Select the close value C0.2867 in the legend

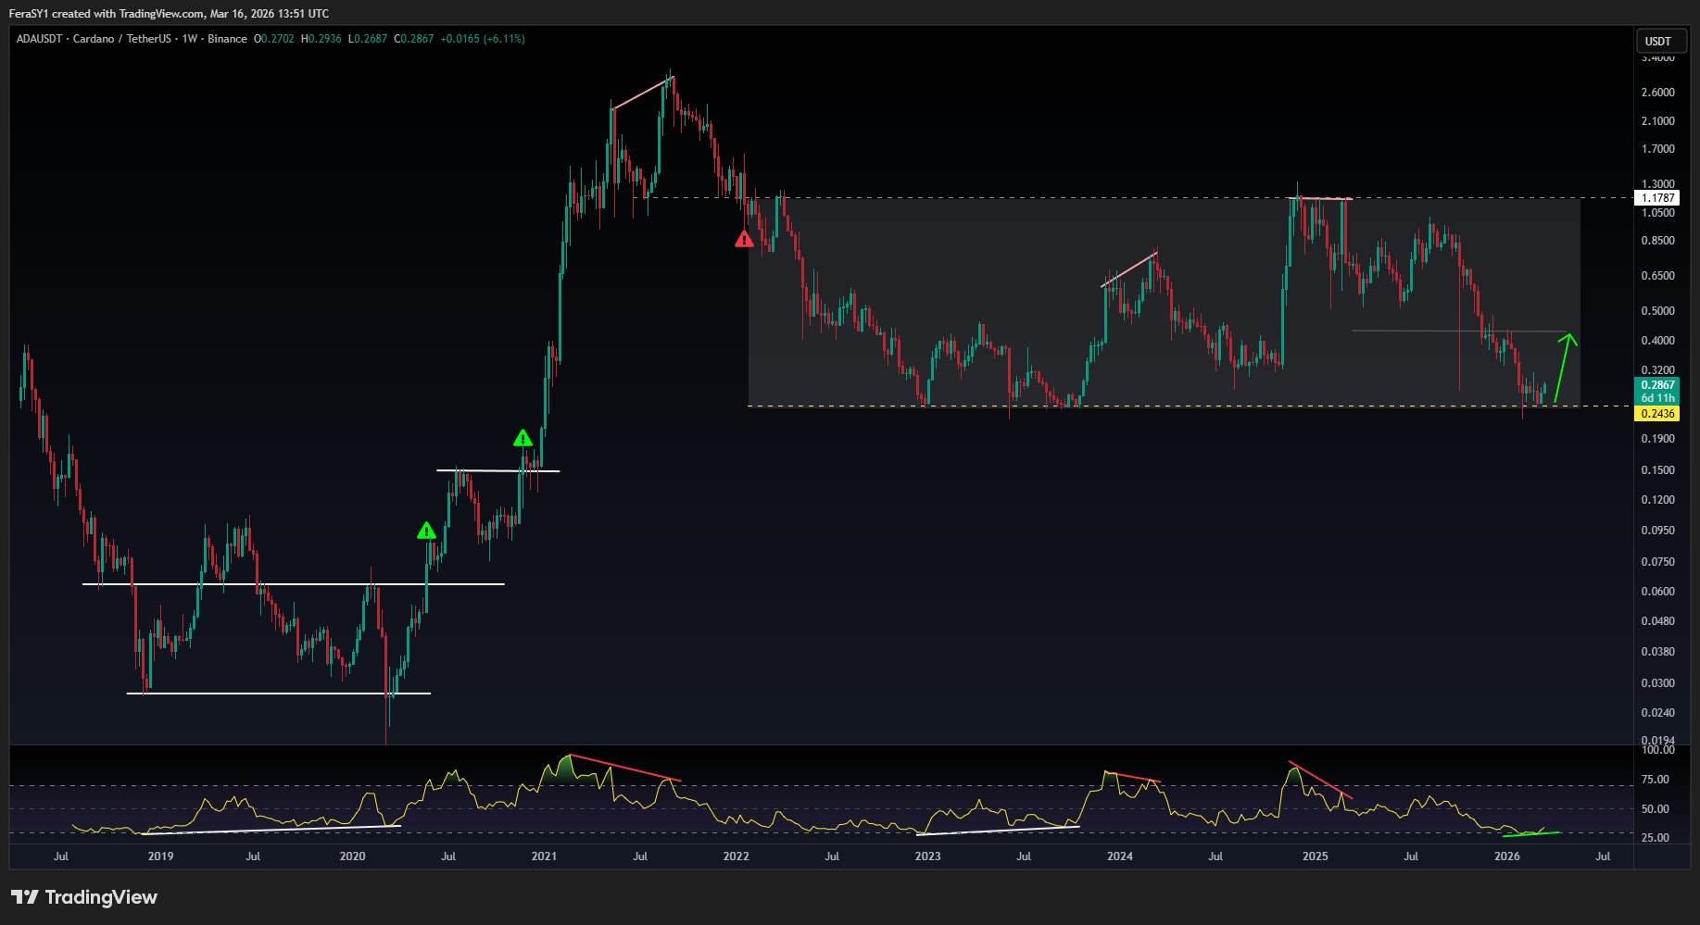[x=414, y=39]
